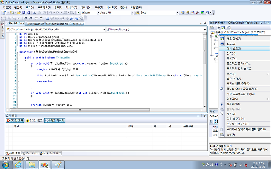Open the Properties Window toolbar icon
The width and height of the screenshot is (271, 169).
click(x=187, y=13)
